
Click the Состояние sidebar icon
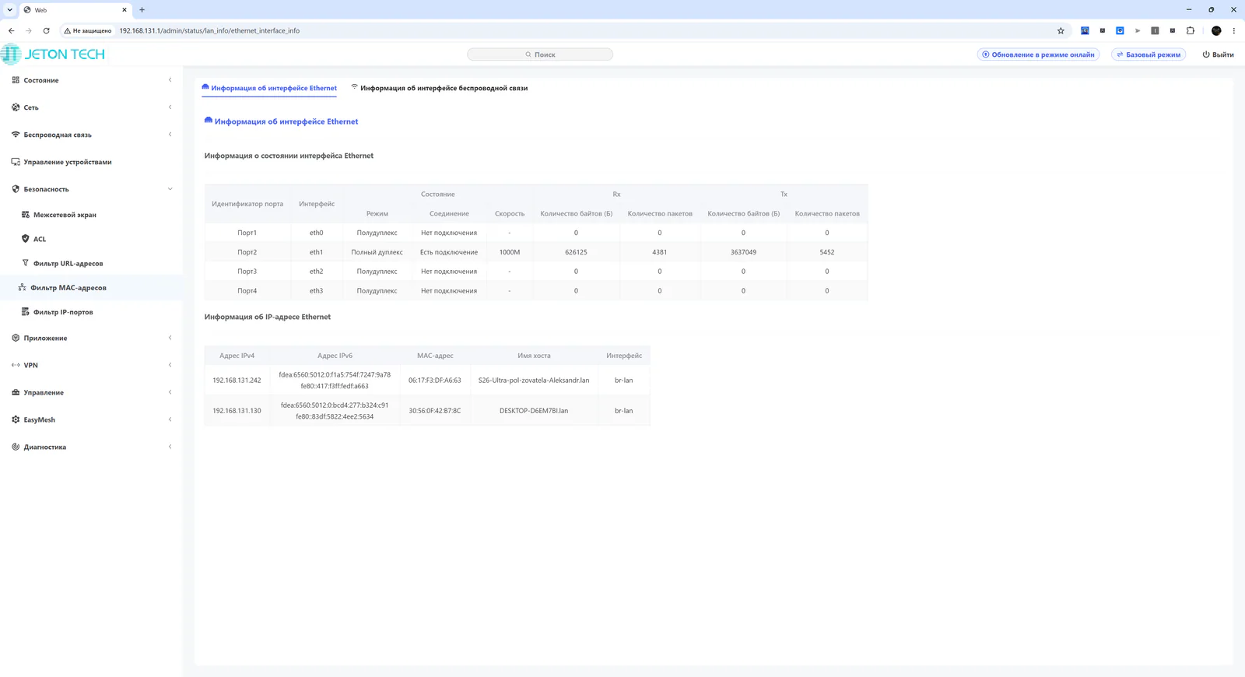[x=16, y=80]
